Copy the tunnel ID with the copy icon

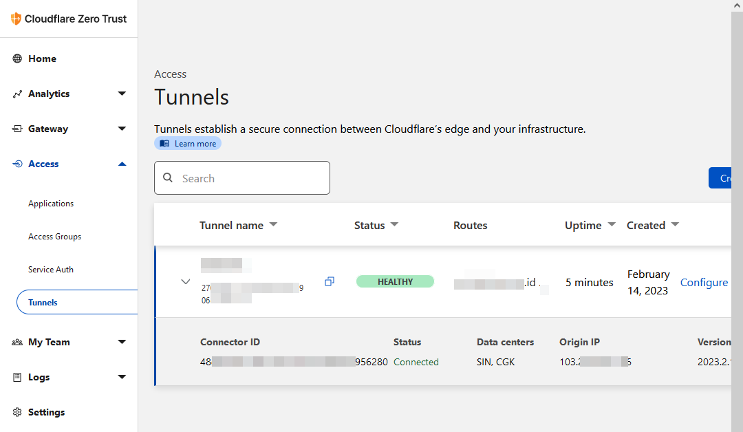(330, 281)
